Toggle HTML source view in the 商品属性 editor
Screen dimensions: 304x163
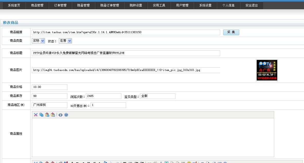(60, 115)
